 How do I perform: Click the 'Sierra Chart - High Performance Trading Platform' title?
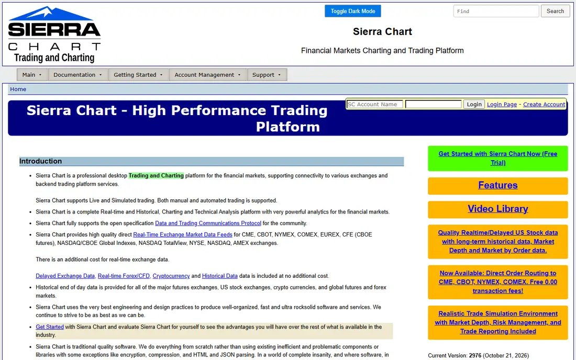tap(177, 118)
